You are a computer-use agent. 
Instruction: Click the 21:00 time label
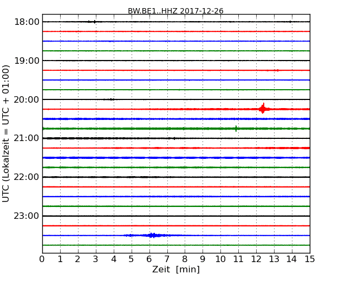(x=27, y=138)
